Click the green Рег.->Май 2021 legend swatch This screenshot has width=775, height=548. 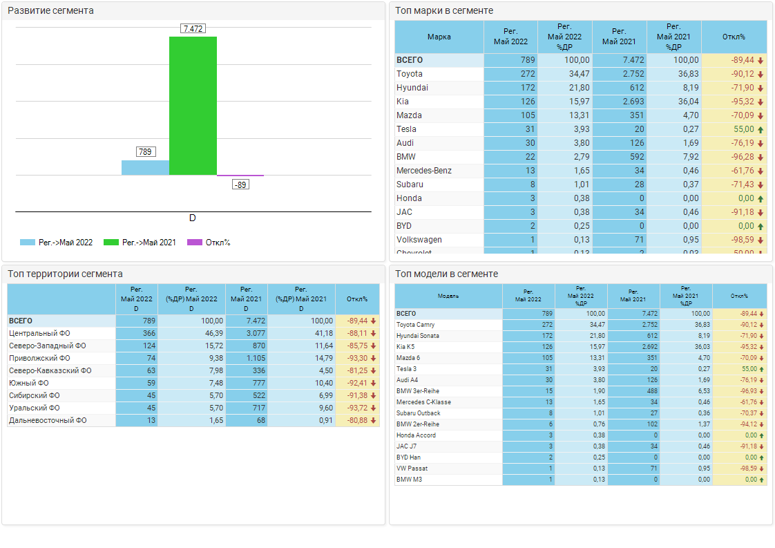[111, 243]
